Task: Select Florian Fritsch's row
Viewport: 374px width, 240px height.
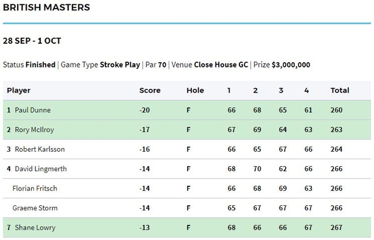Action: (x=187, y=188)
